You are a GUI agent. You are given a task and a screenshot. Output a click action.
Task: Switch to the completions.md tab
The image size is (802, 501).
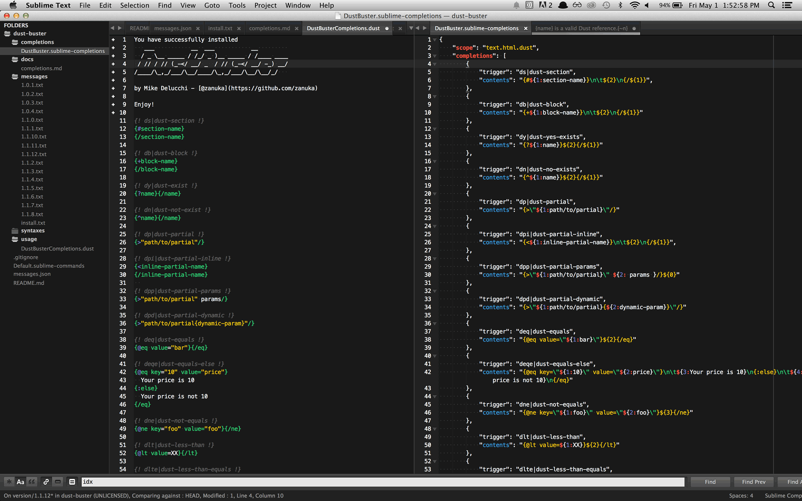(x=269, y=28)
